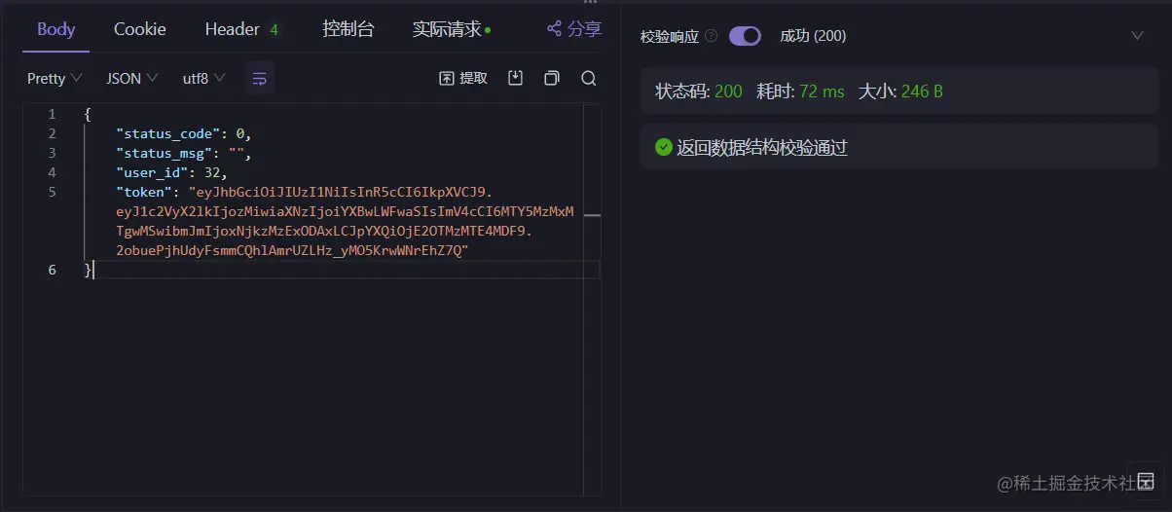Open the JSON type dropdown
1172x512 pixels.
(132, 78)
